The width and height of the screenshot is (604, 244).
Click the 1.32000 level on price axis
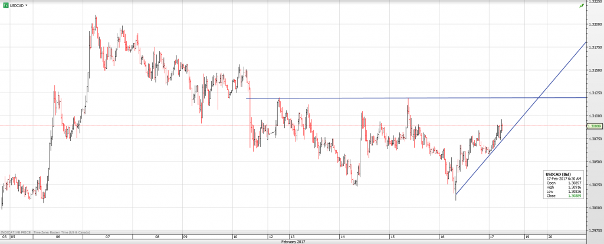[x=595, y=25]
